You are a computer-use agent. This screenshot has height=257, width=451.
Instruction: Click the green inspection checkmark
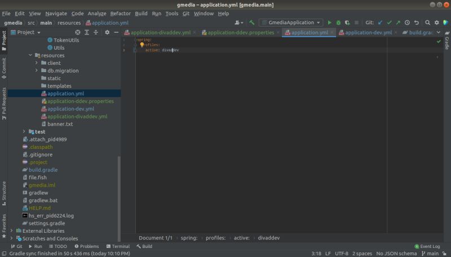(x=439, y=41)
